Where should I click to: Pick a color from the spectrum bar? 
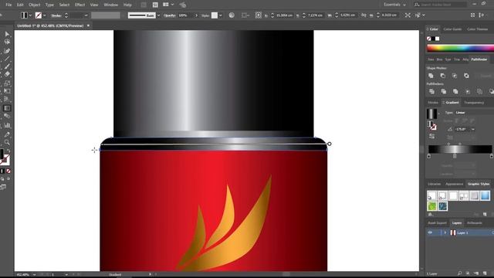[x=460, y=48]
